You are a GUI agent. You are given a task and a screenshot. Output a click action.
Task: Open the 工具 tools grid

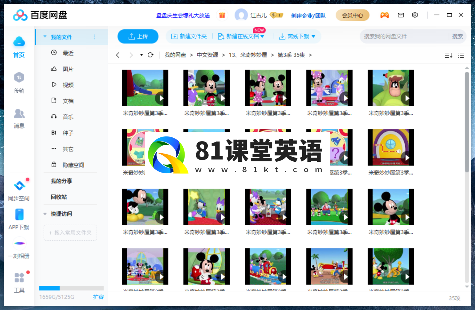(x=19, y=282)
